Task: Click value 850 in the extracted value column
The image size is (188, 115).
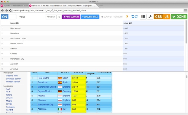Action: pyautogui.click(x=125, y=69)
